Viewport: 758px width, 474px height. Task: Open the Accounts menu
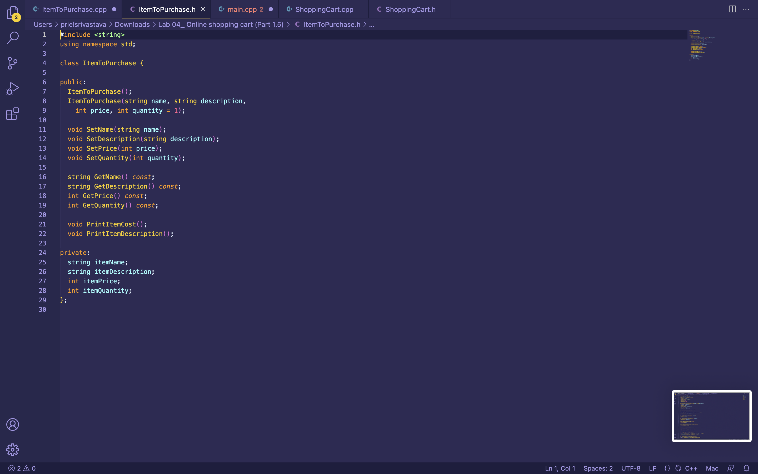[x=13, y=425]
